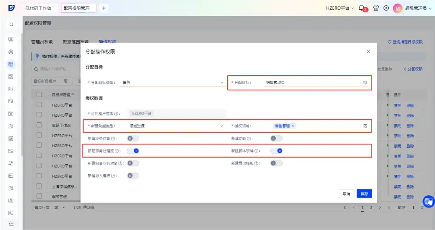Toggle 新建业务对象 switch
Screen dimensions: 435x230
coord(133,138)
